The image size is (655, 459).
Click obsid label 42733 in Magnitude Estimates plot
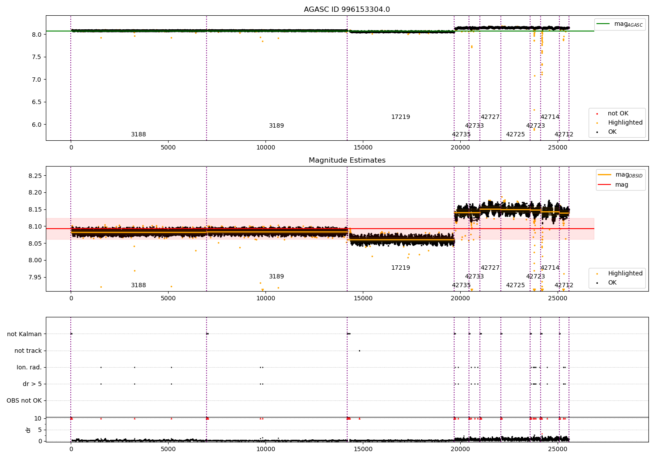click(474, 277)
